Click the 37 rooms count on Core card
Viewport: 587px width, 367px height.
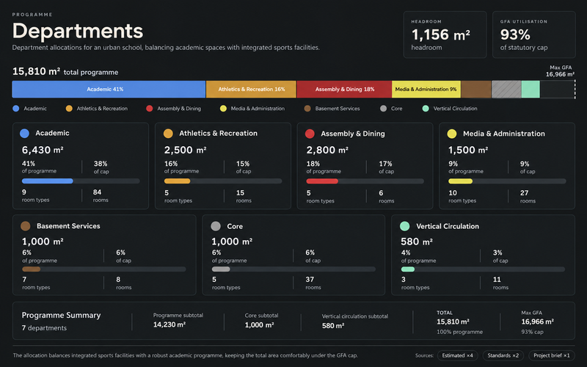(x=310, y=280)
